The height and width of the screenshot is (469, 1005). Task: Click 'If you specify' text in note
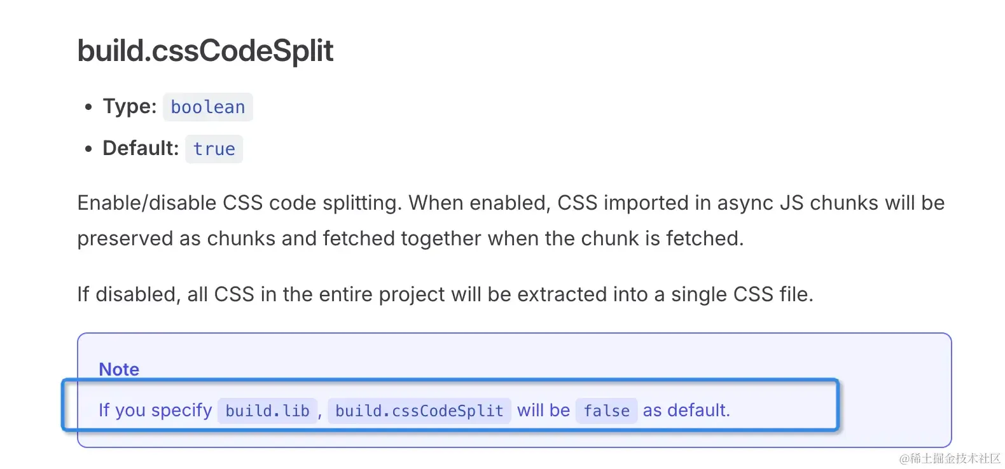point(155,411)
